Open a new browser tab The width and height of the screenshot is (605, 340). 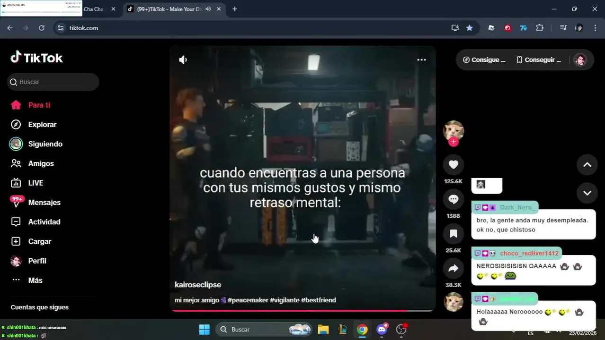click(x=234, y=9)
